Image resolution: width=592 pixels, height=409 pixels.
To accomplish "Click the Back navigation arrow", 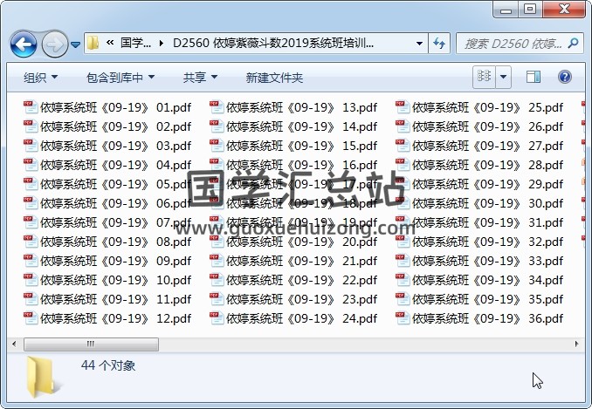I will (24, 44).
